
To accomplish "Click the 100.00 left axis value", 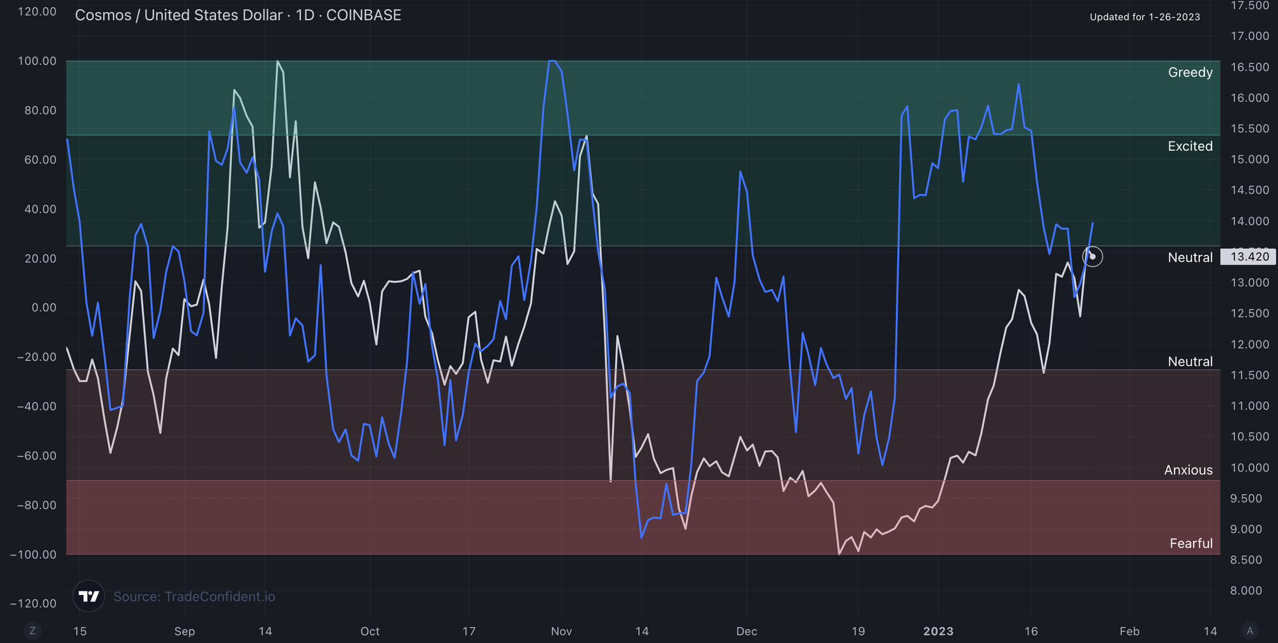I will (37, 61).
